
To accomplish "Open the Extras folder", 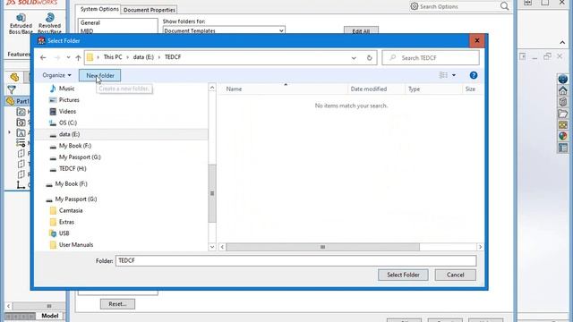I will tap(66, 222).
